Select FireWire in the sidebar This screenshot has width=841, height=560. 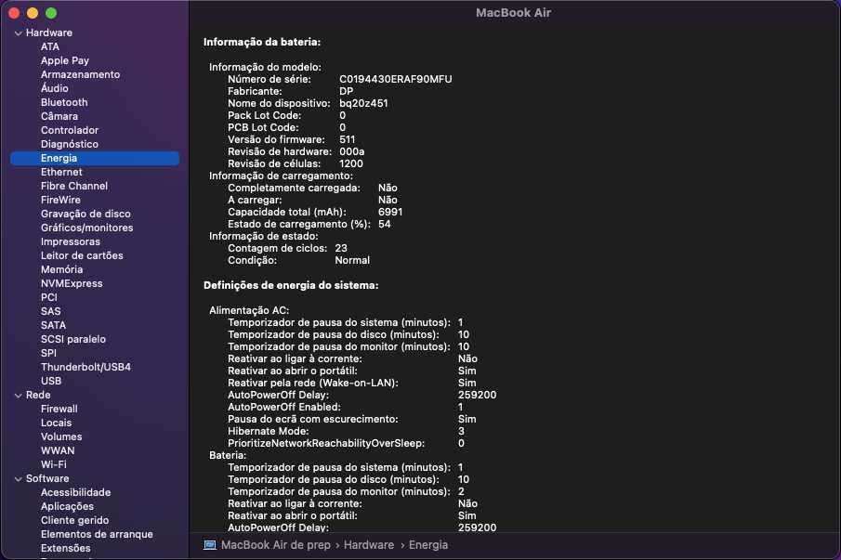(x=60, y=200)
